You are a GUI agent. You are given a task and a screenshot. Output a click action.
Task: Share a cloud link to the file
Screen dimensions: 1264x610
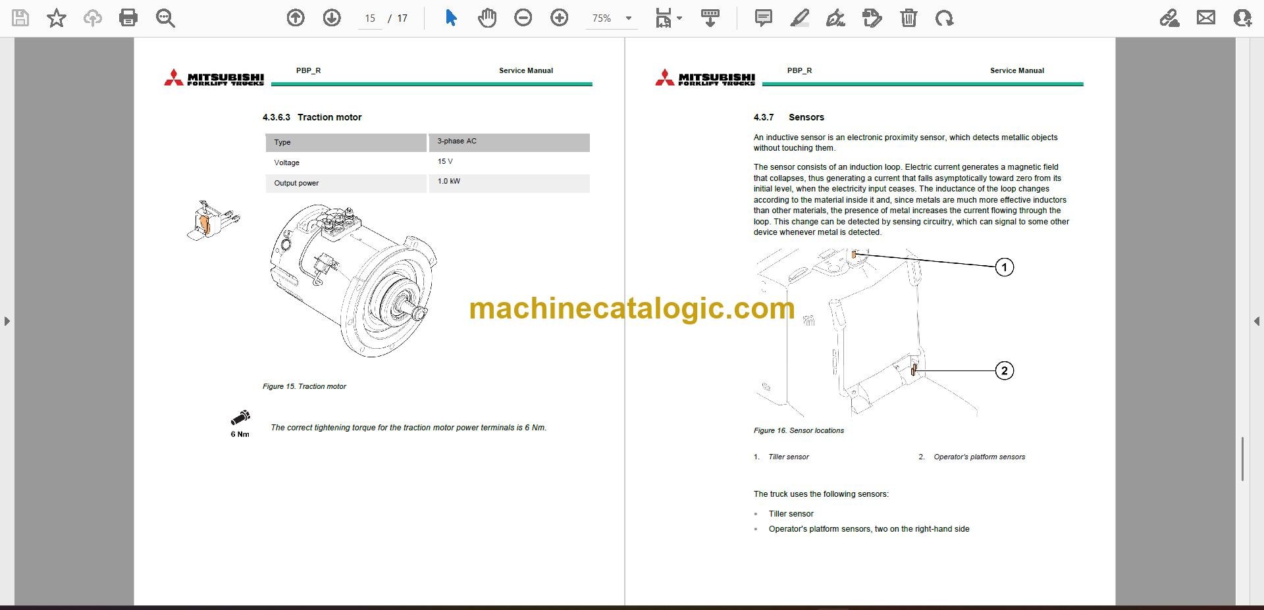pos(1169,18)
